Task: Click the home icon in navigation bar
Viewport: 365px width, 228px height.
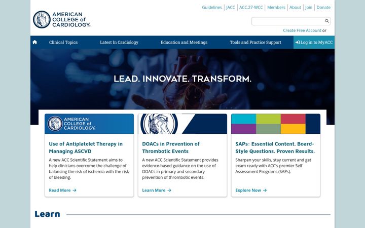Action: point(34,42)
